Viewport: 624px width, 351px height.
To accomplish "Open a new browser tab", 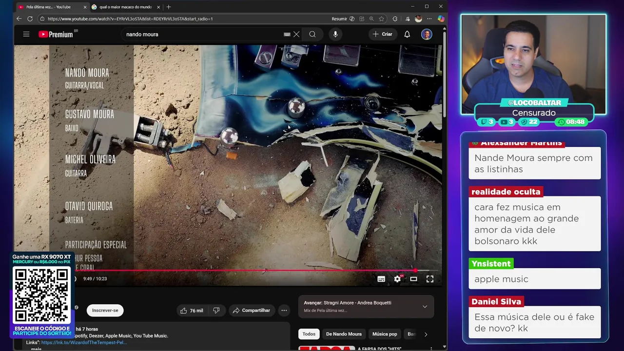I will (169, 7).
